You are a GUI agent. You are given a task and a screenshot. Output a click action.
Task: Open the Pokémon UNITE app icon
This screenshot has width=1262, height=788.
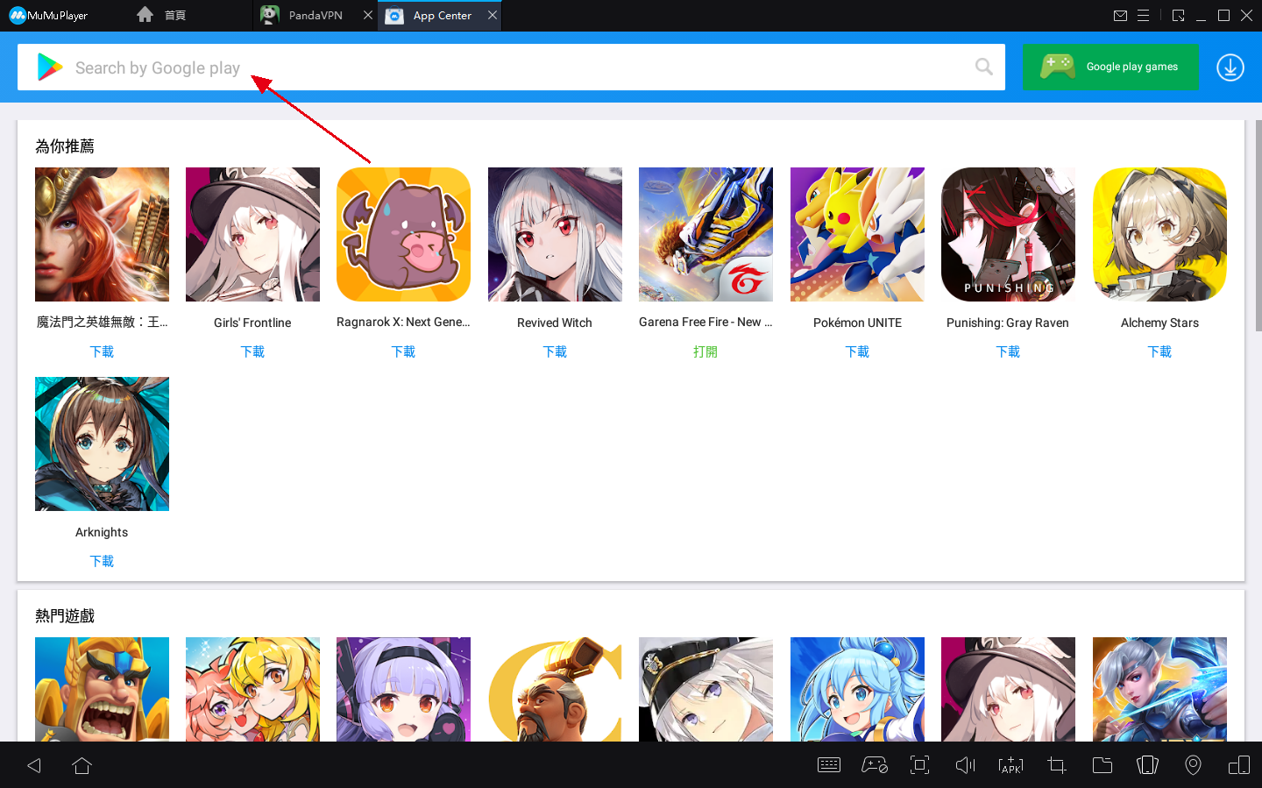click(x=857, y=234)
